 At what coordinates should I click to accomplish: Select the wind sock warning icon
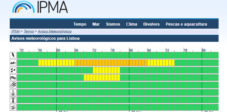coord(13,78)
